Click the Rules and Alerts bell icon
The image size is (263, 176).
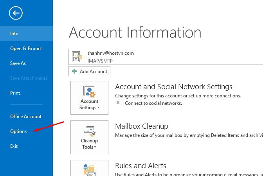[89, 169]
